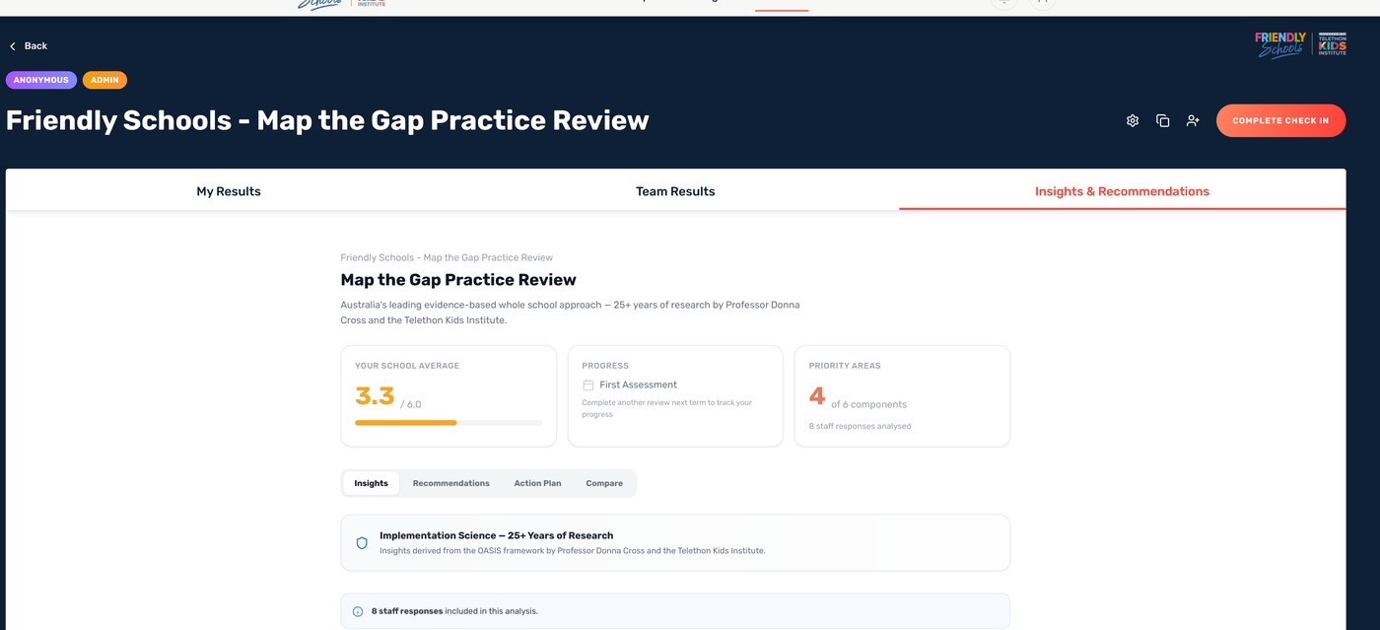Click the duplicate/copy icon in header
The width and height of the screenshot is (1380, 630).
click(1163, 120)
